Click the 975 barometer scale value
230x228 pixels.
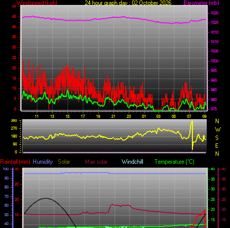pyautogui.click(x=214, y=109)
